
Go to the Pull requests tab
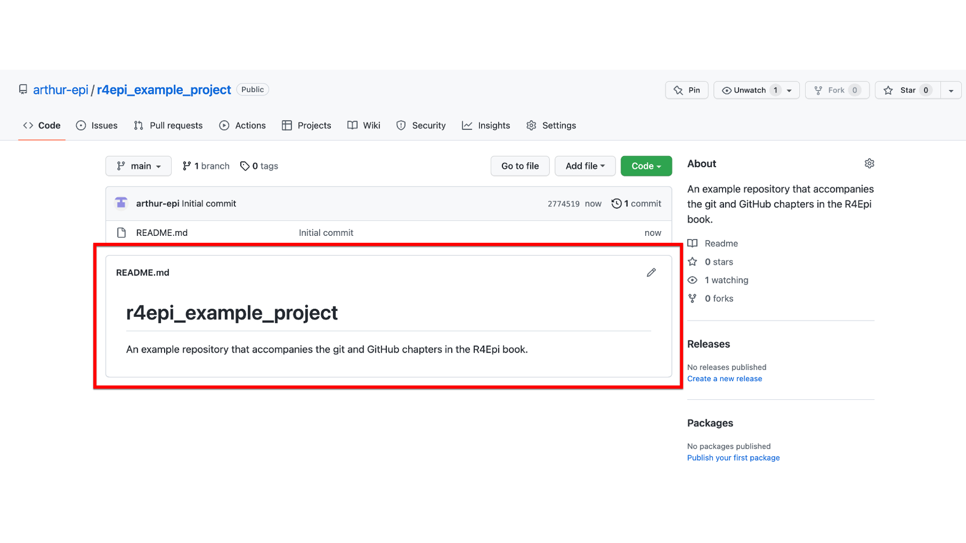tap(168, 125)
